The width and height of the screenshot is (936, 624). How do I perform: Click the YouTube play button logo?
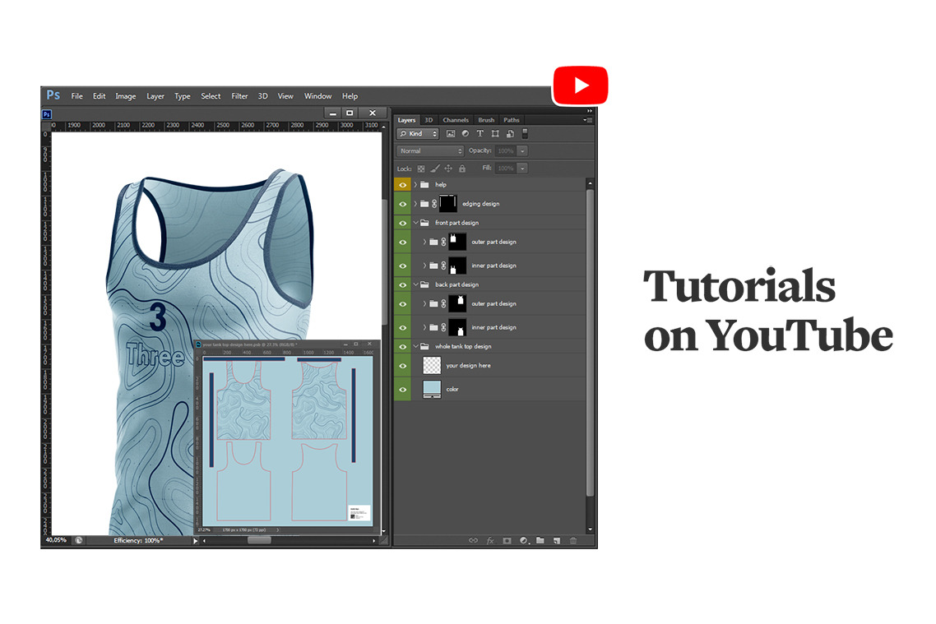pos(580,86)
